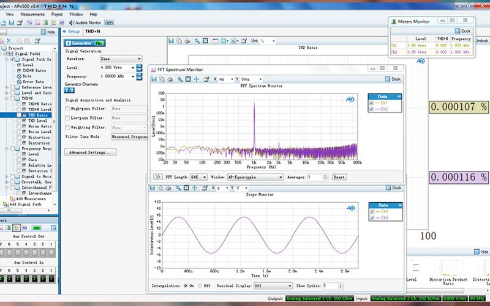Save the FFT Spectrum Monitor graph

[x=154, y=79]
